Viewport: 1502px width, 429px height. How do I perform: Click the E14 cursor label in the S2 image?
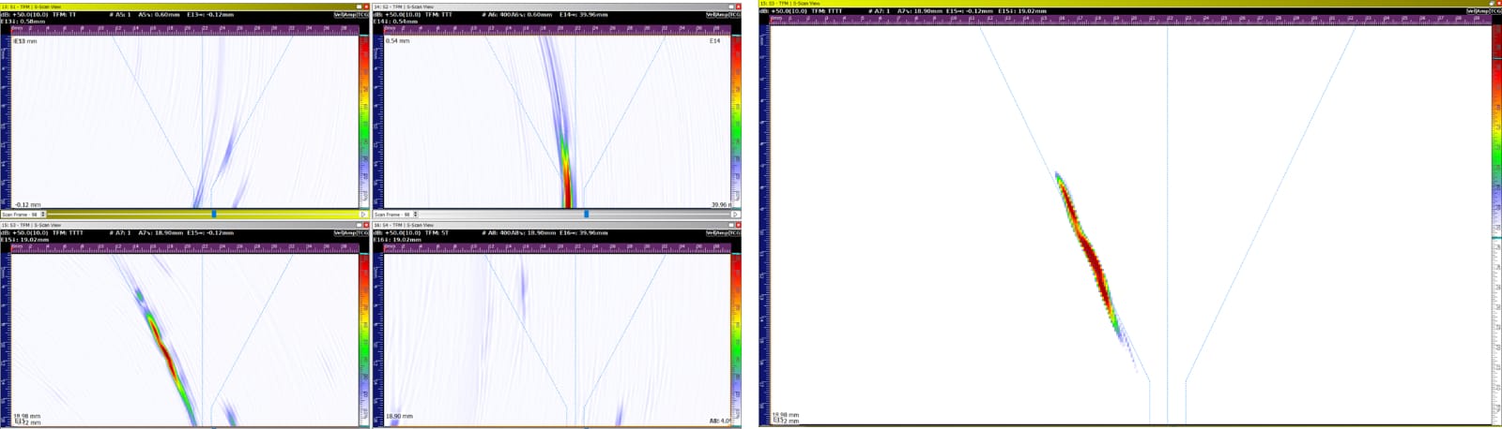[714, 41]
